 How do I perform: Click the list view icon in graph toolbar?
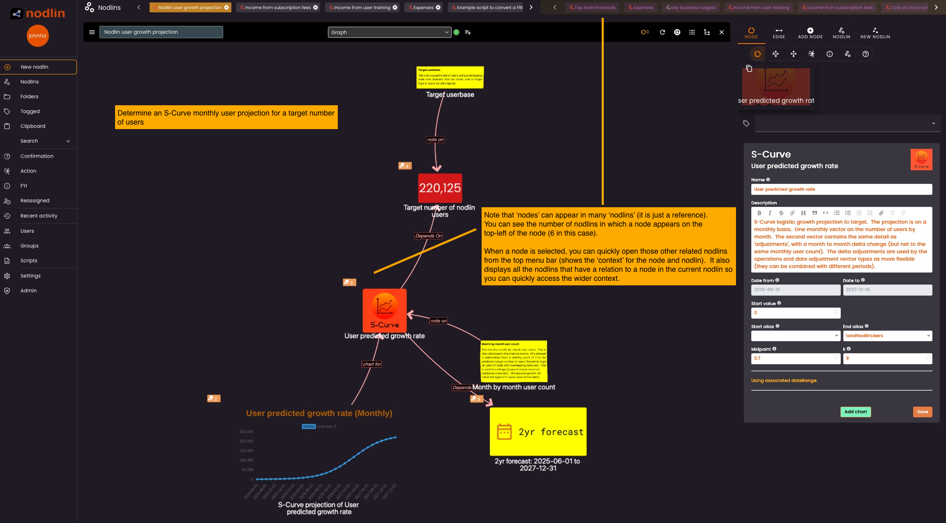point(692,32)
